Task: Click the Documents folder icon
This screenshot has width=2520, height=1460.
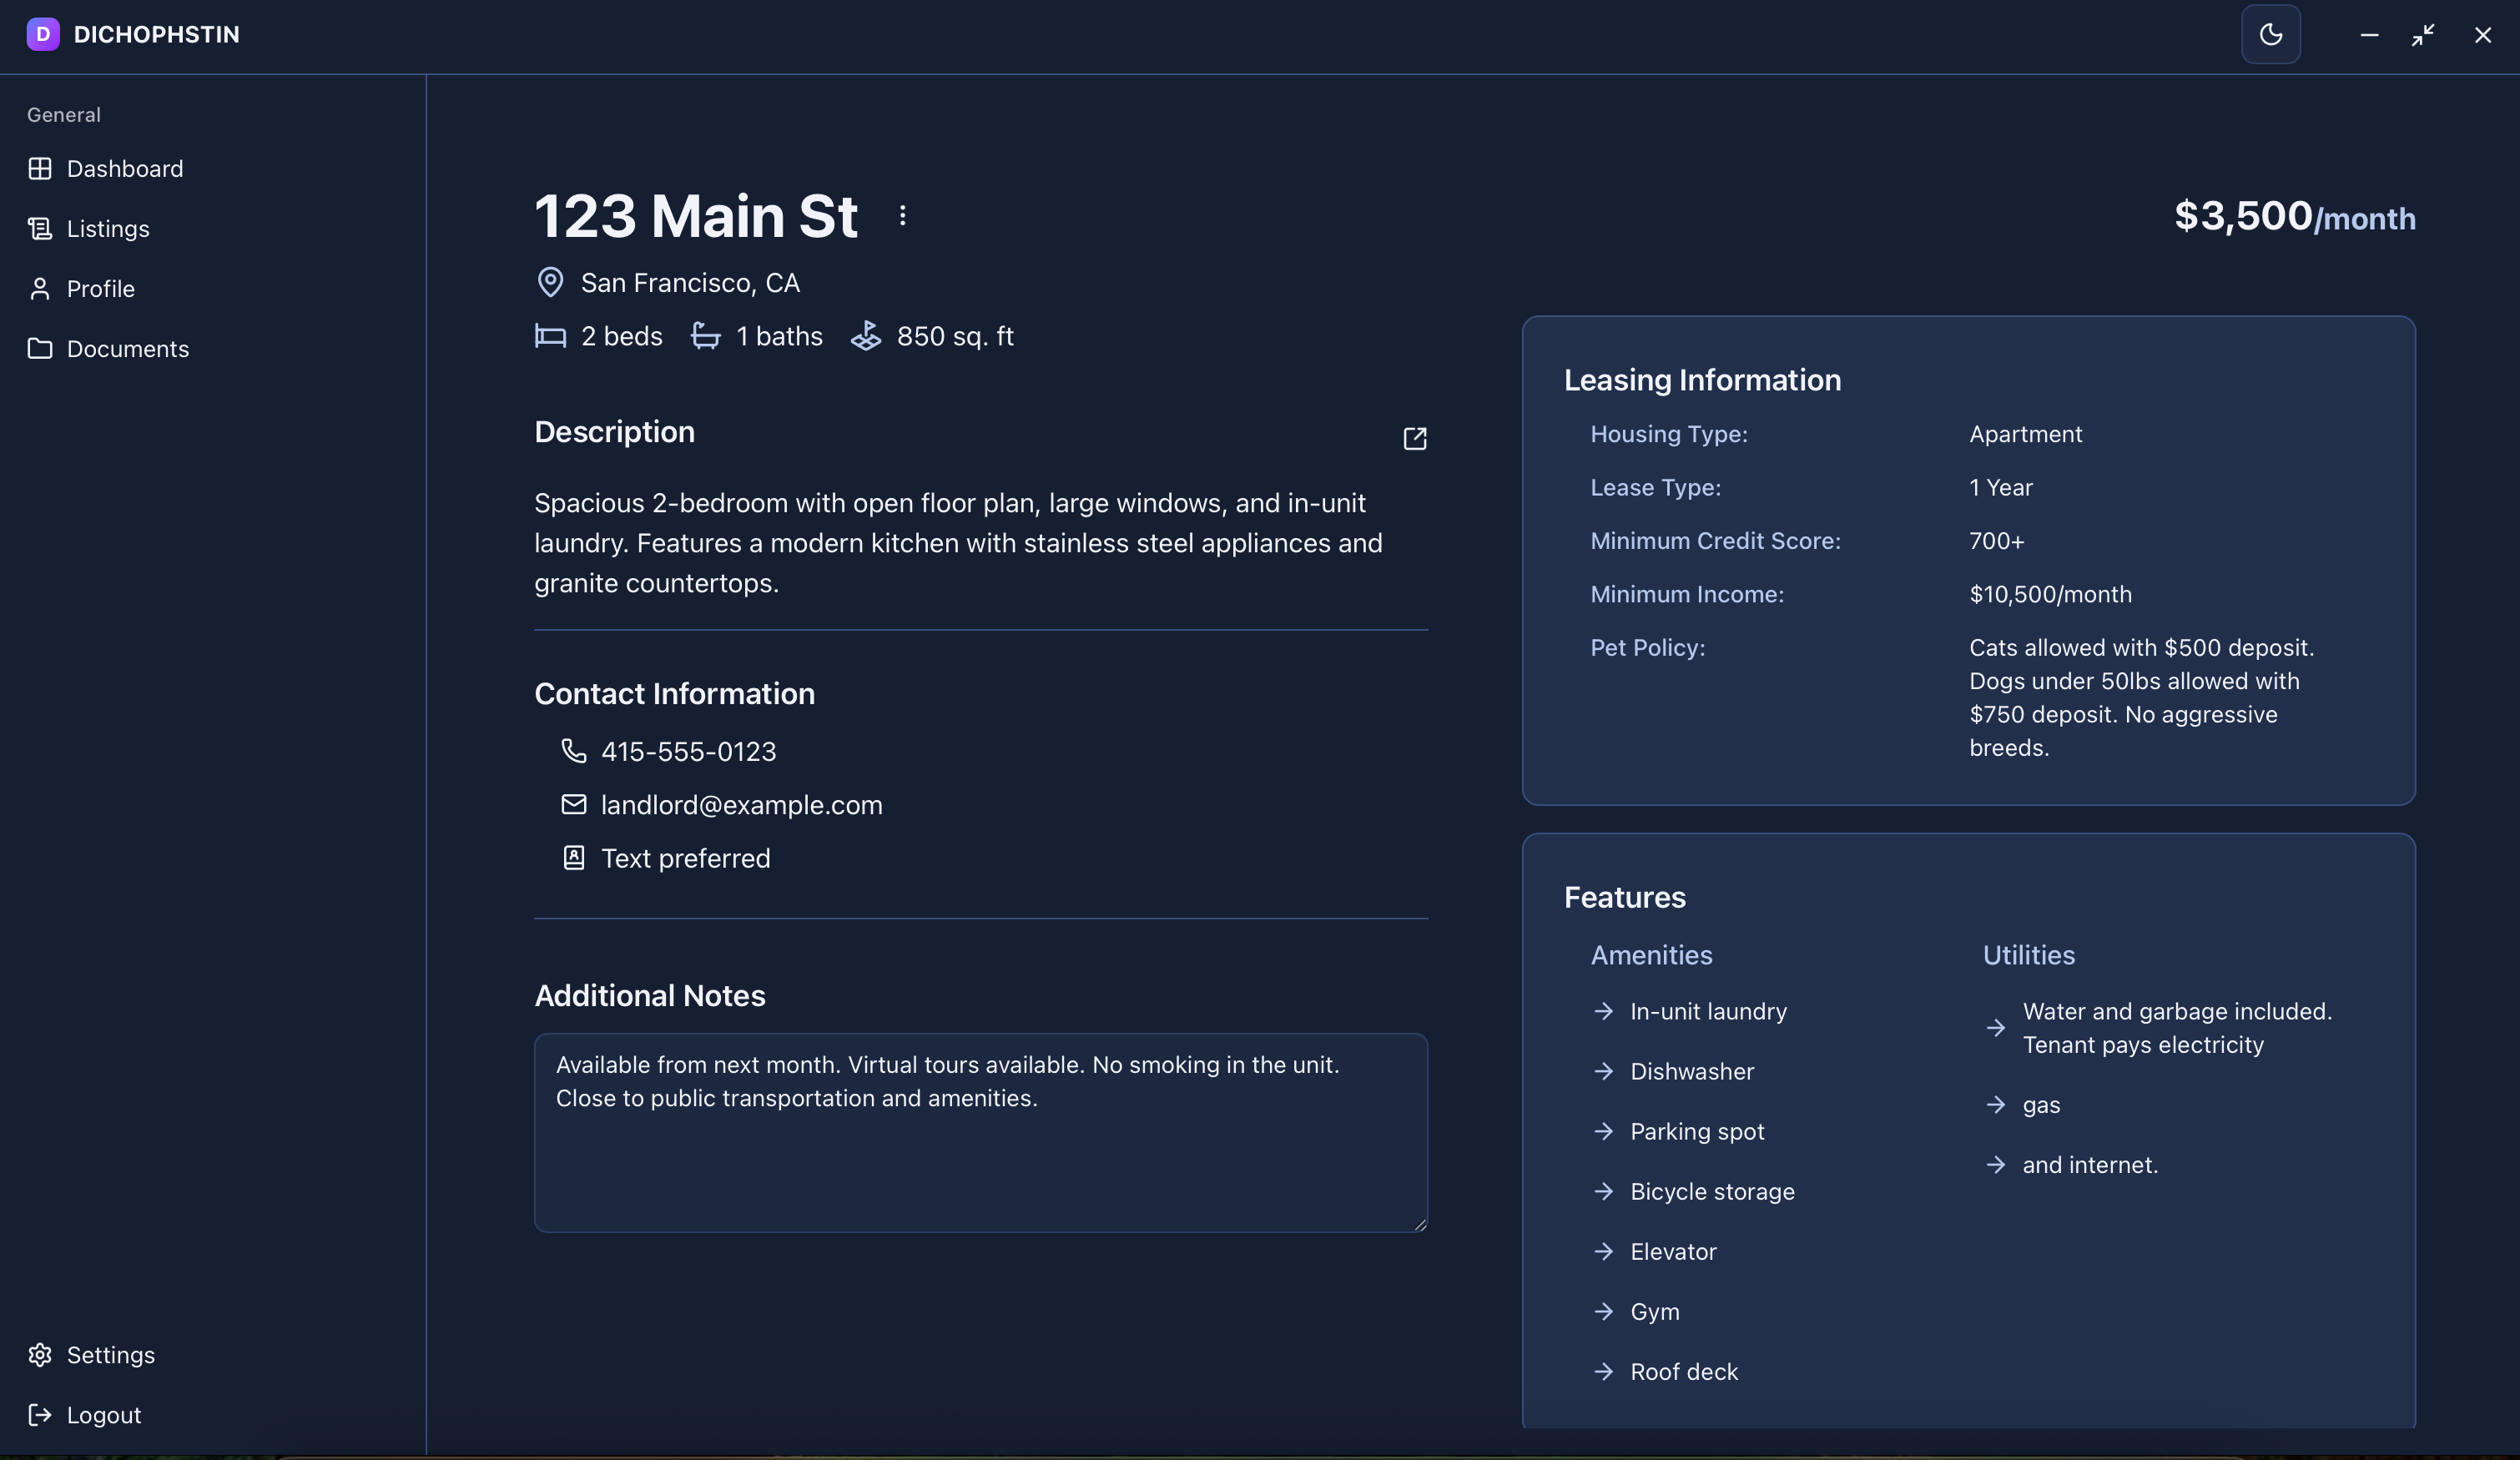Action: 40,348
